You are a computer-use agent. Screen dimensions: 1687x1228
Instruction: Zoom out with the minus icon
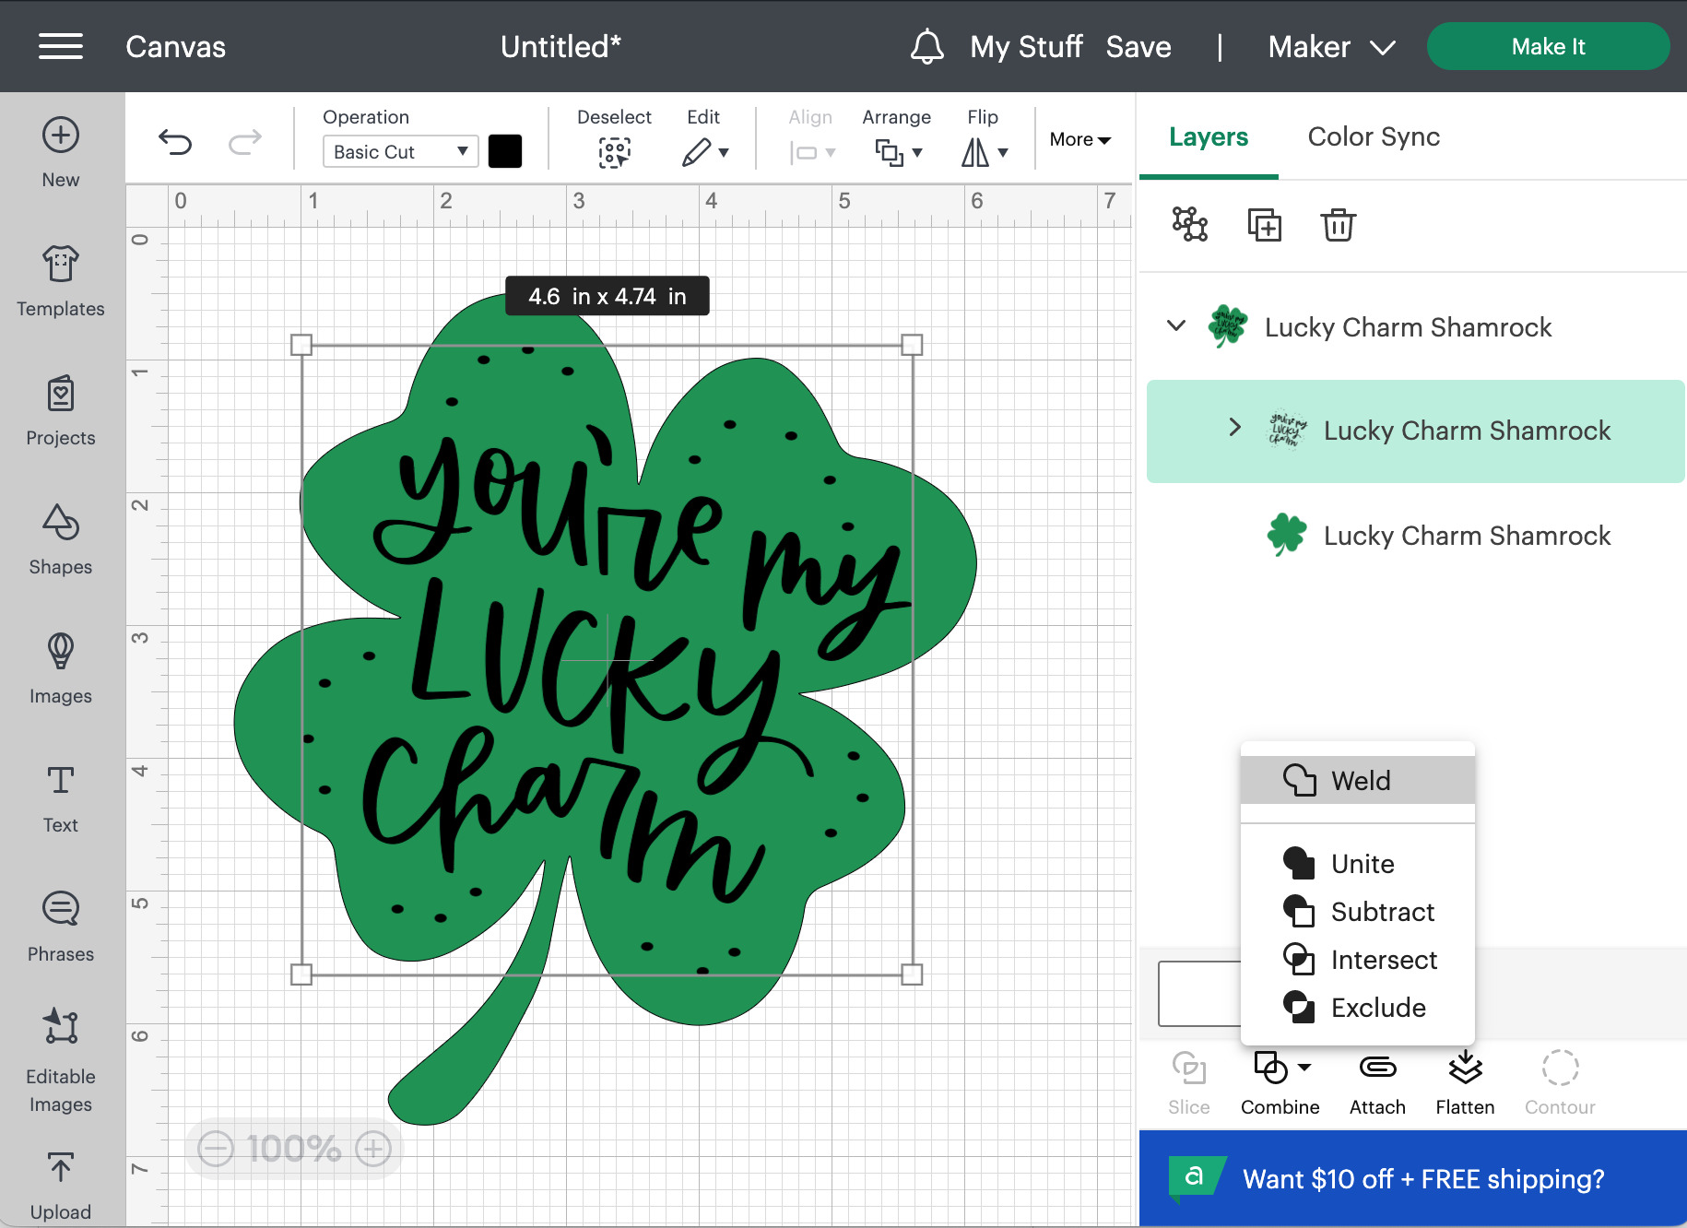tap(216, 1149)
